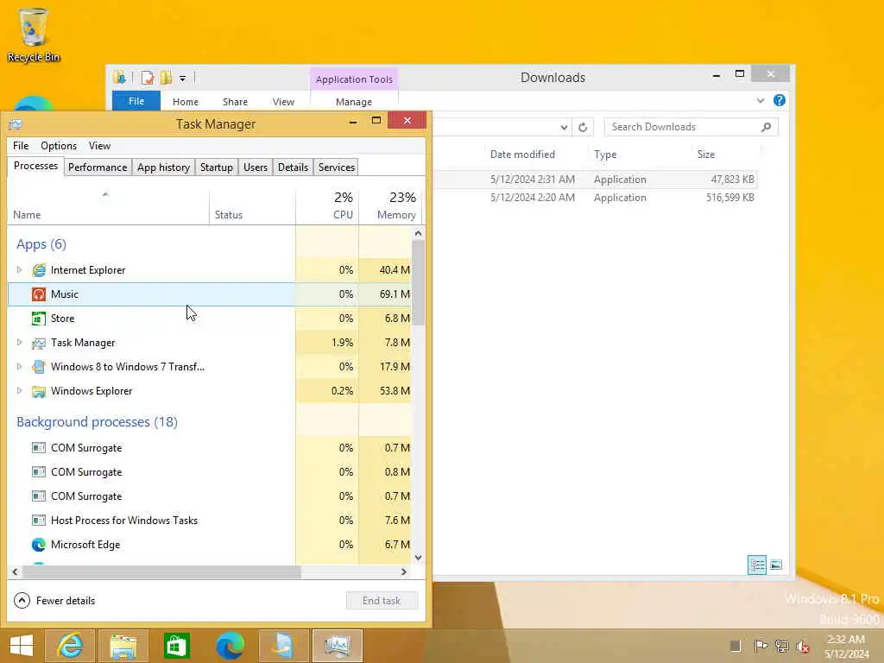The height and width of the screenshot is (663, 884).
Task: Switch to the Performance tab
Action: point(98,167)
